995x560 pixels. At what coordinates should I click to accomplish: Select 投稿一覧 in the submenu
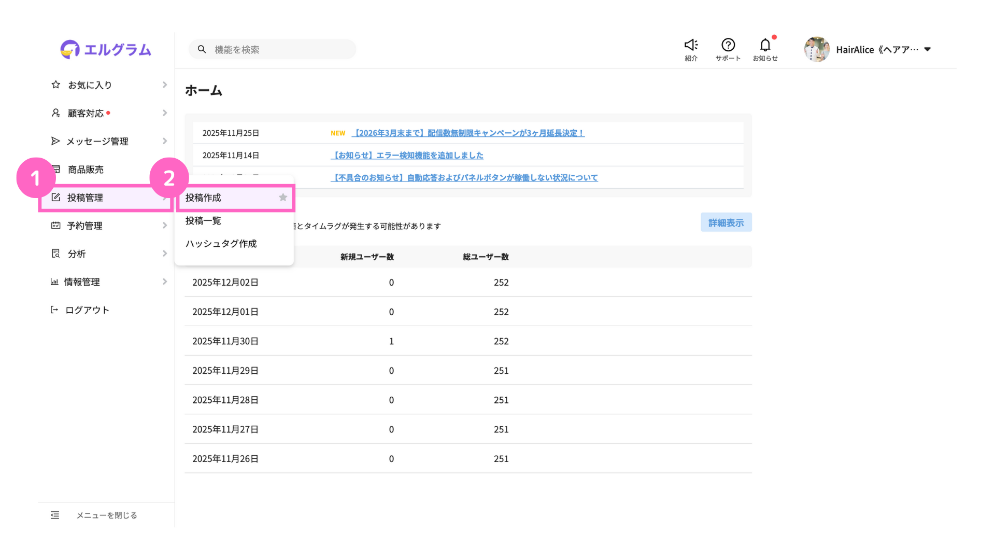coord(203,221)
